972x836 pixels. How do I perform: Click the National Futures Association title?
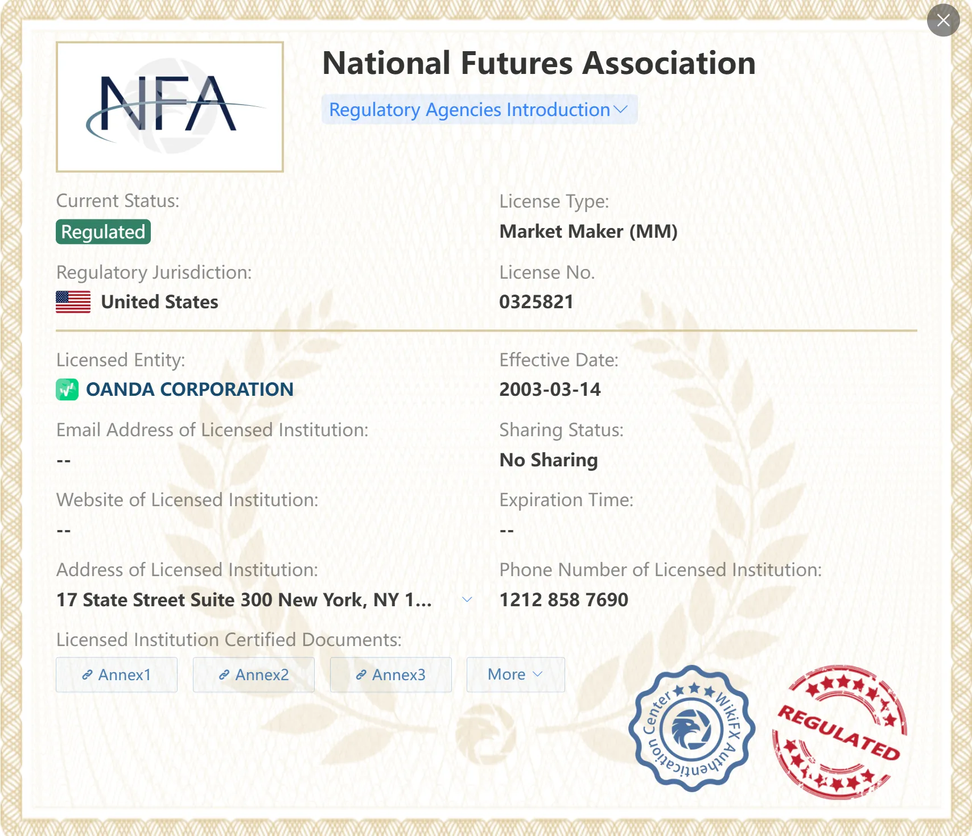(x=539, y=63)
